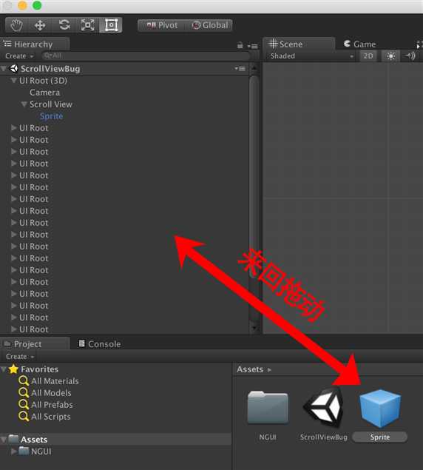Click the Sprite asset name label
This screenshot has width=423, height=470.
pos(380,437)
